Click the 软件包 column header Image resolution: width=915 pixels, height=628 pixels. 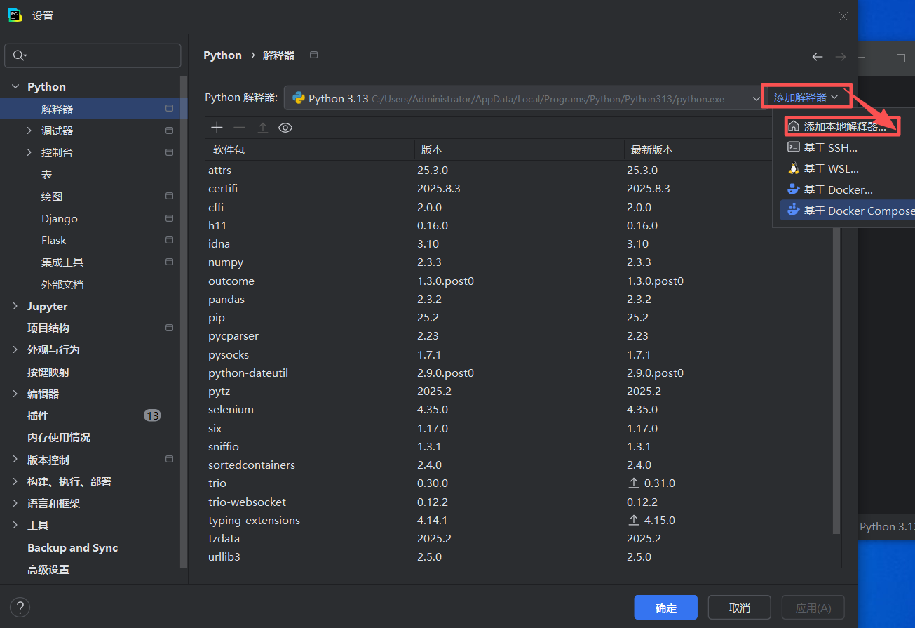(x=309, y=149)
